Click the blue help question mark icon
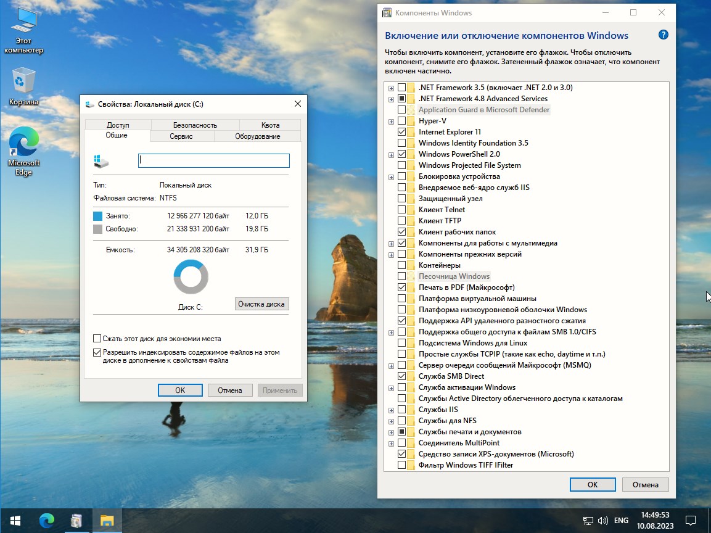 pyautogui.click(x=663, y=35)
